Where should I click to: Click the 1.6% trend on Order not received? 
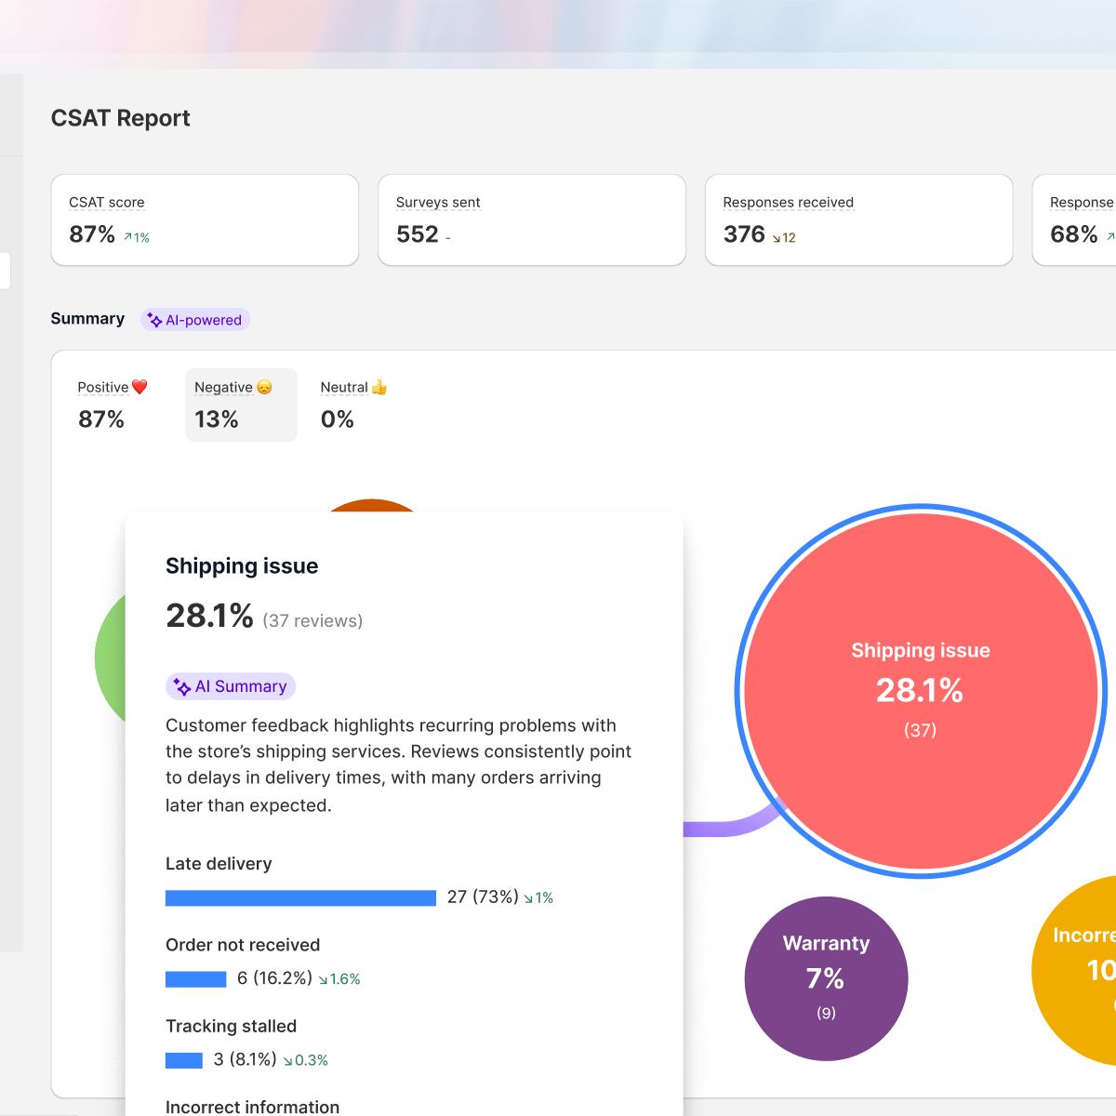[x=339, y=979]
